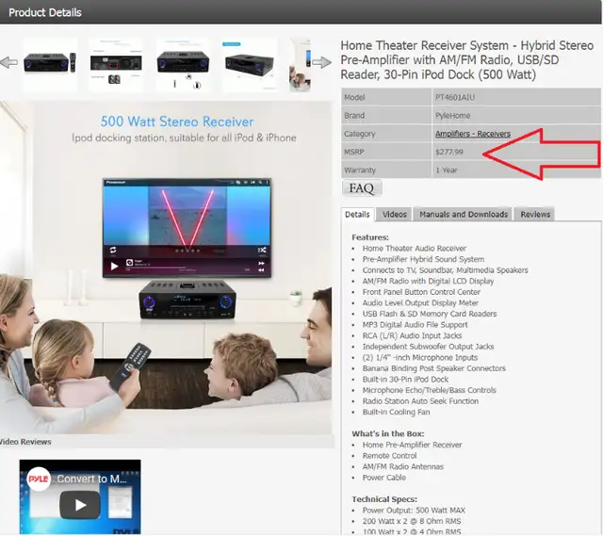Click 'Home Theater Audio Receiver' feature
Image resolution: width=603 pixels, height=536 pixels.
[x=415, y=249]
